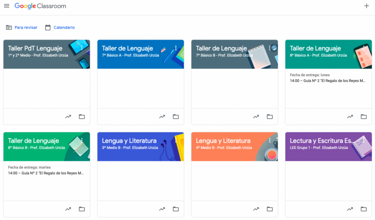This screenshot has width=375, height=220.
Task: Click the plus icon to add class
Action: [367, 6]
